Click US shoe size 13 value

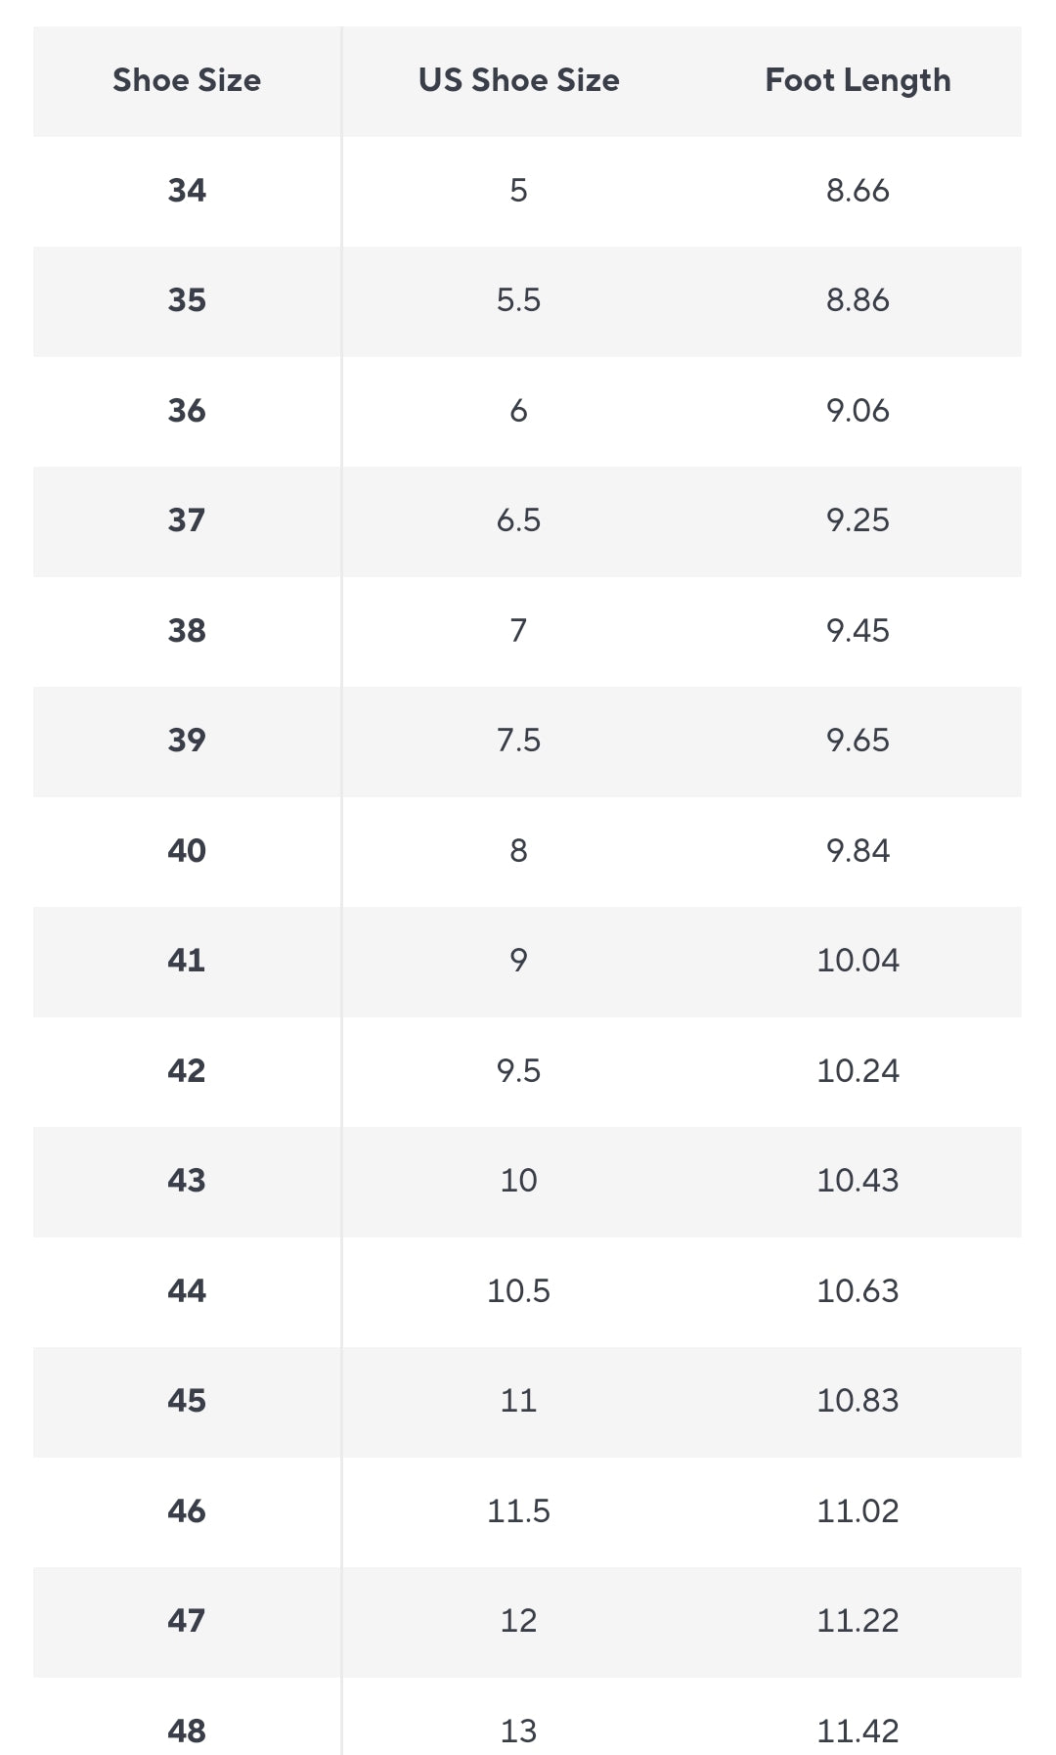click(x=518, y=1731)
